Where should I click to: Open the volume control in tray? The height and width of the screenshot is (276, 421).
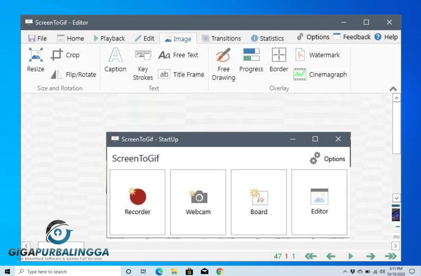[382, 272]
